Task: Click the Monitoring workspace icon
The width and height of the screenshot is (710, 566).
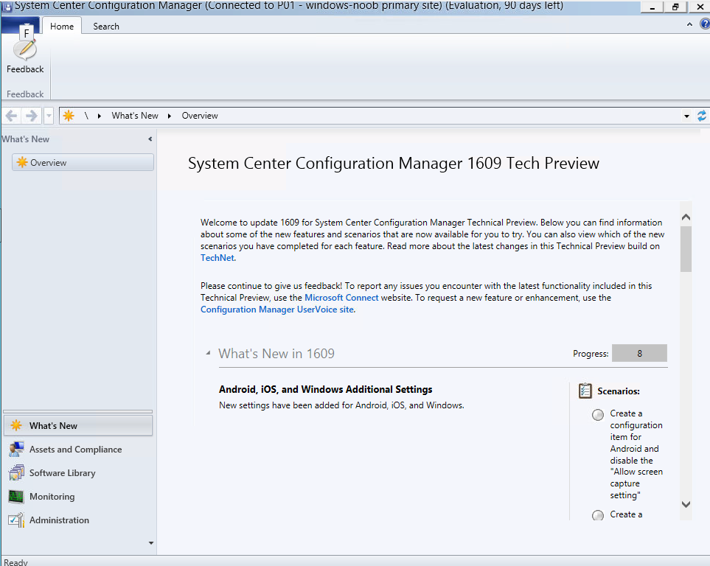Action: 16,496
